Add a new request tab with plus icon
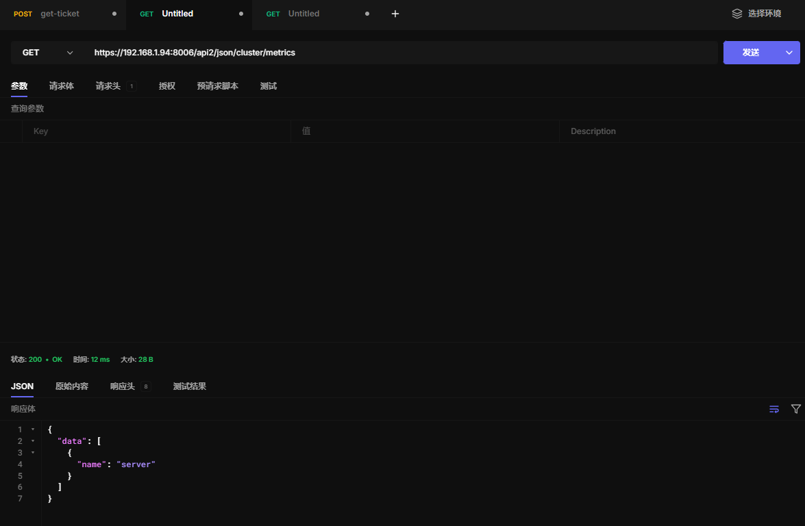The height and width of the screenshot is (526, 805). 395,14
